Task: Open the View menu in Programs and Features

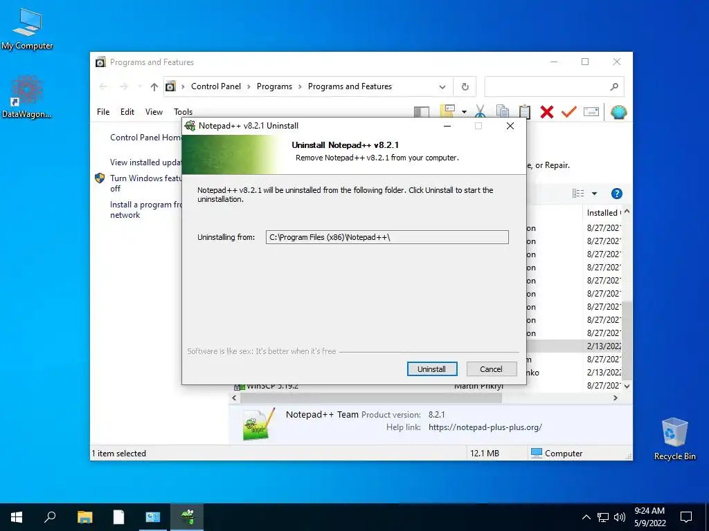Action: click(154, 111)
